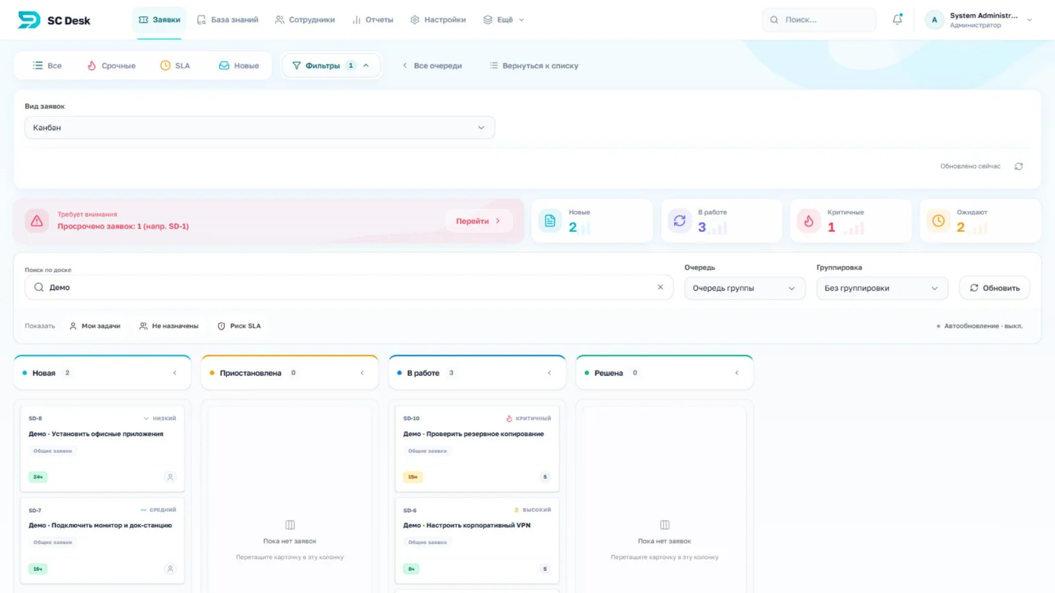Toggle the 'SLA' quick filter
1055x593 pixels.
pyautogui.click(x=175, y=66)
